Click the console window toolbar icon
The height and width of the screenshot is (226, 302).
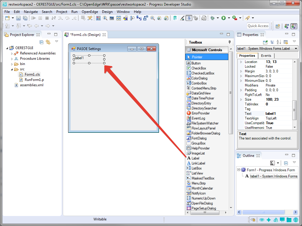coord(112,18)
